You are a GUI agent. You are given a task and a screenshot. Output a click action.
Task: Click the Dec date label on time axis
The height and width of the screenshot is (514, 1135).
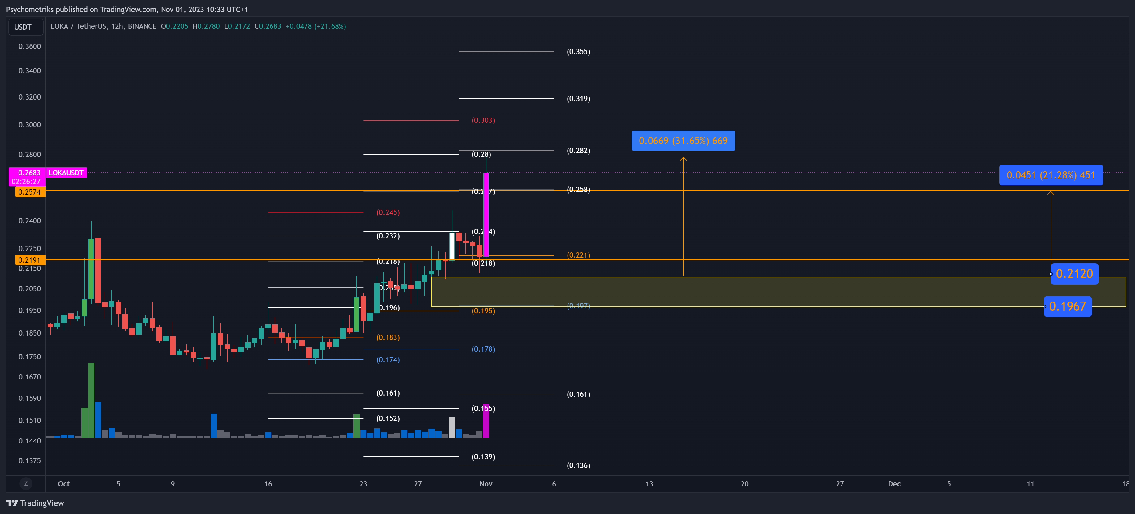894,484
